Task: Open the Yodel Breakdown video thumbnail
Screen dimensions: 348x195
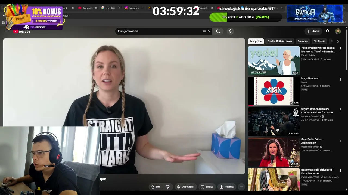Action: [x=274, y=61]
